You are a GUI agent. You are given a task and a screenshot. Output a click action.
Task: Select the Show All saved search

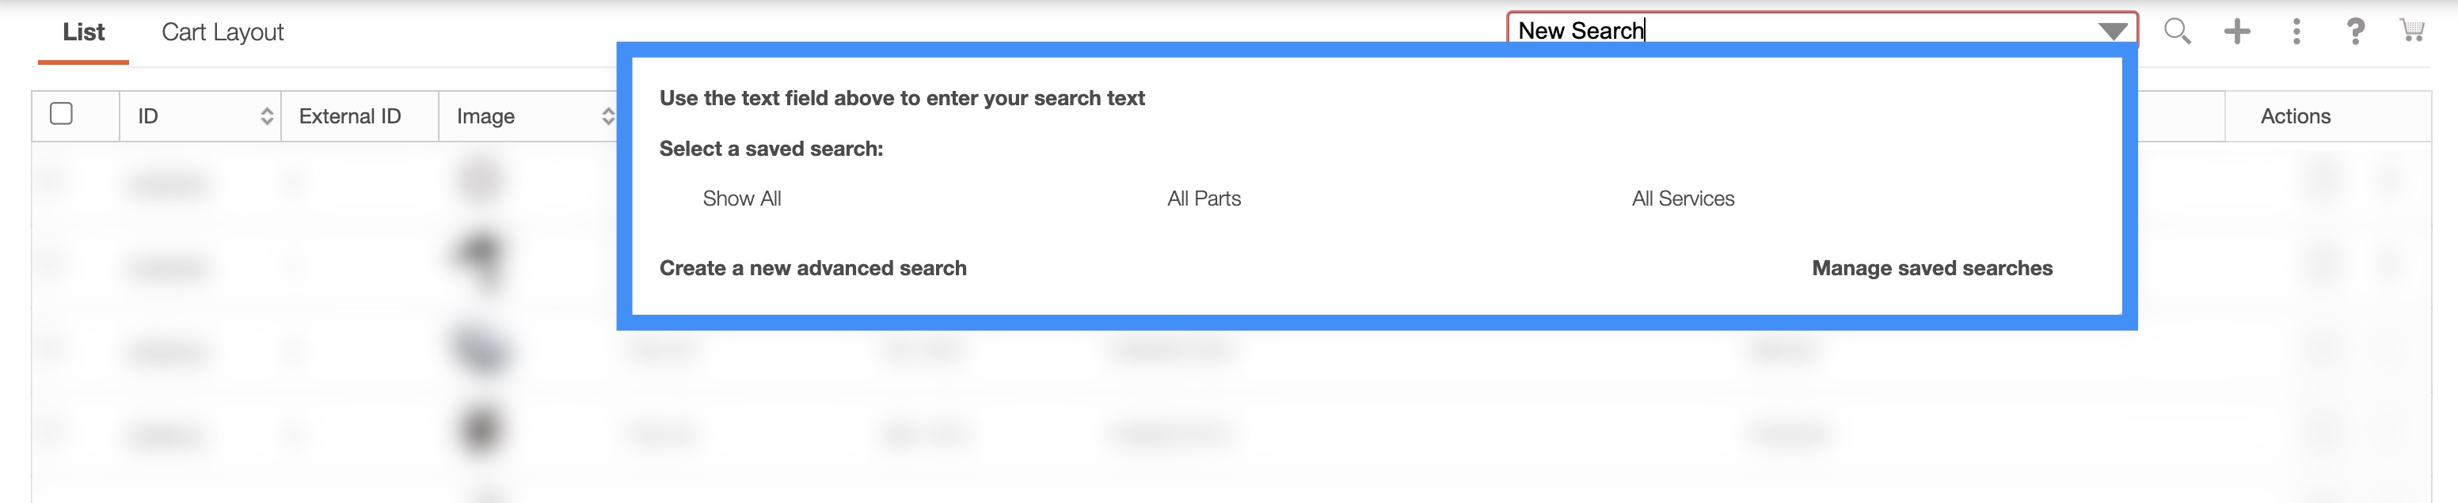(x=741, y=199)
